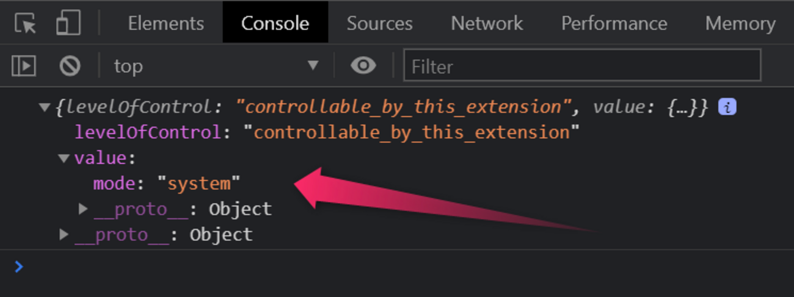Expand the inner __proto__ Object under value
Screen dimensions: 794x297
tap(83, 209)
